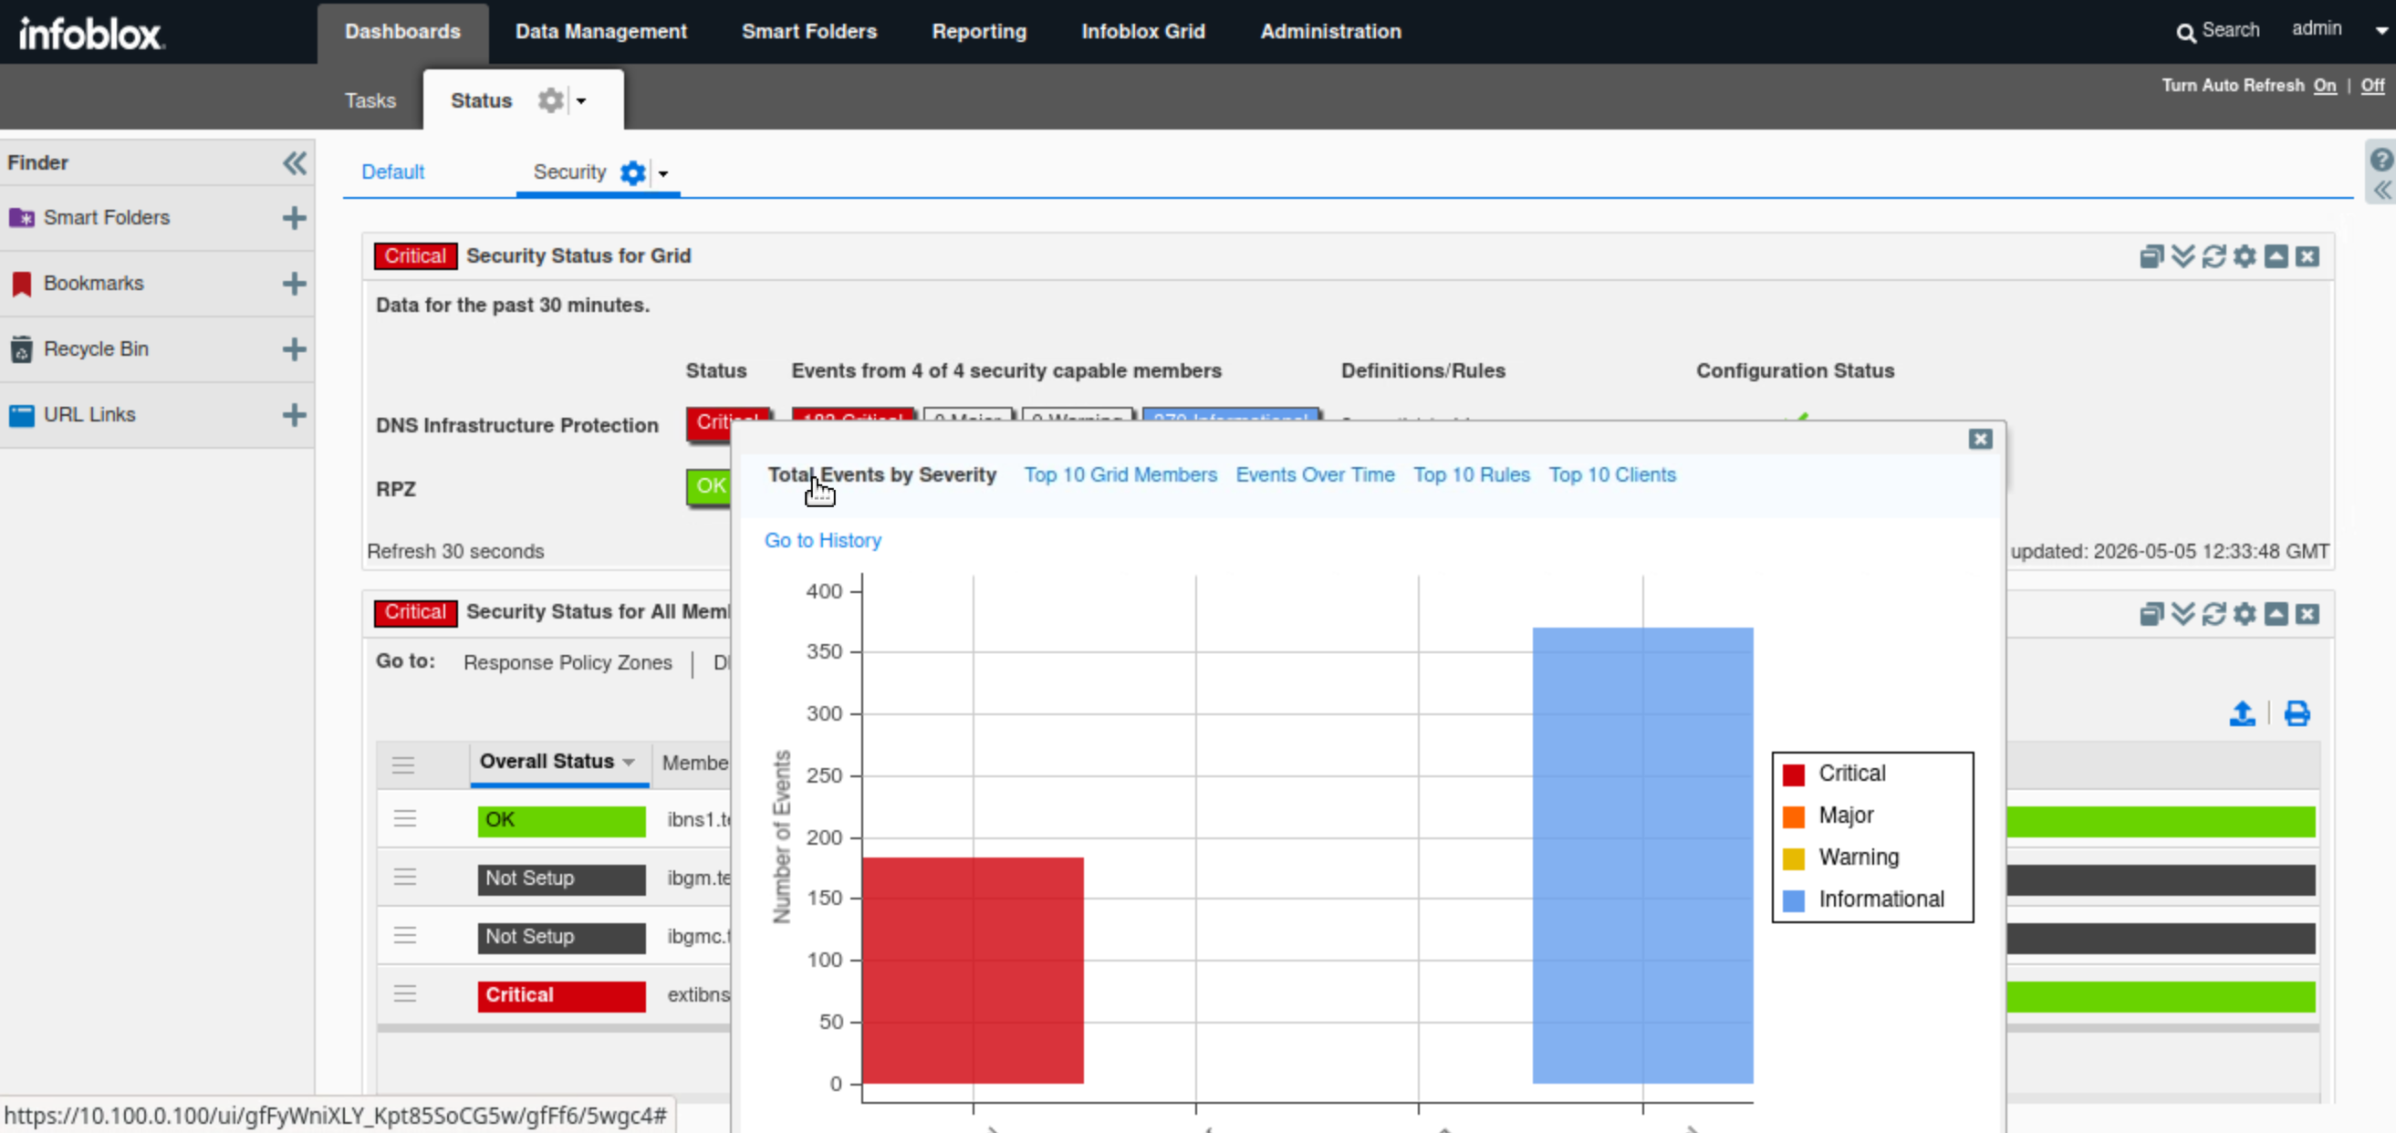
Task: Close the events chart popup
Action: pos(1980,439)
